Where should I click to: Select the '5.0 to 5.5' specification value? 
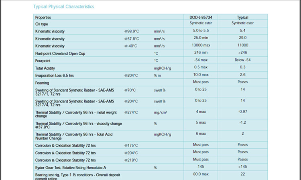(201, 30)
